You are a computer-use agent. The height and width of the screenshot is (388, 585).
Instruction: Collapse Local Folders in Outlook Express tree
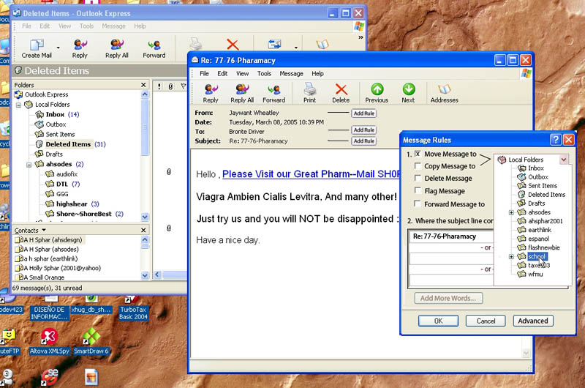pyautogui.click(x=18, y=105)
